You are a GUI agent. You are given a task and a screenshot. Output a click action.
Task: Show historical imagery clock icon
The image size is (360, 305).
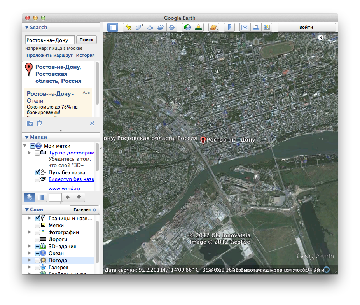pyautogui.click(x=187, y=27)
